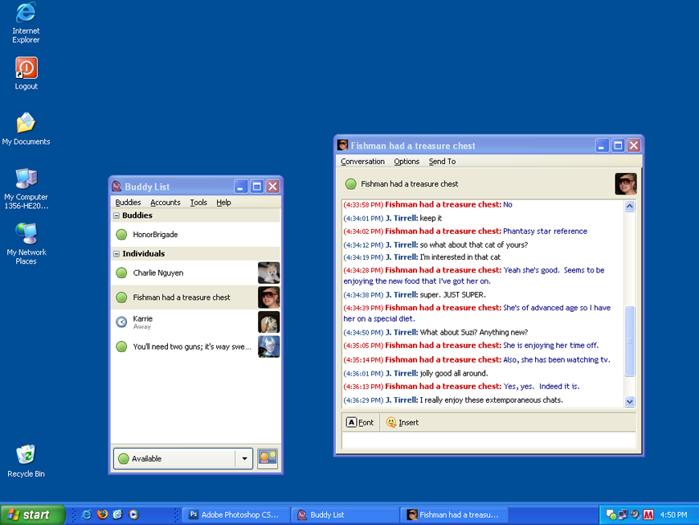The width and height of the screenshot is (699, 525).
Task: Click the message input field
Action: (488, 441)
